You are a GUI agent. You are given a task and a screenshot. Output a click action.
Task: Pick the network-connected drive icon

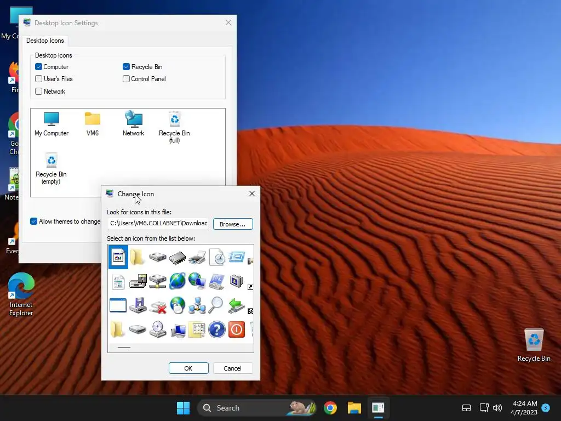157,281
